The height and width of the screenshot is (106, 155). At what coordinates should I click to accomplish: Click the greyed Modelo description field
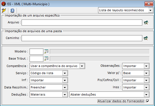(x=100, y=52)
